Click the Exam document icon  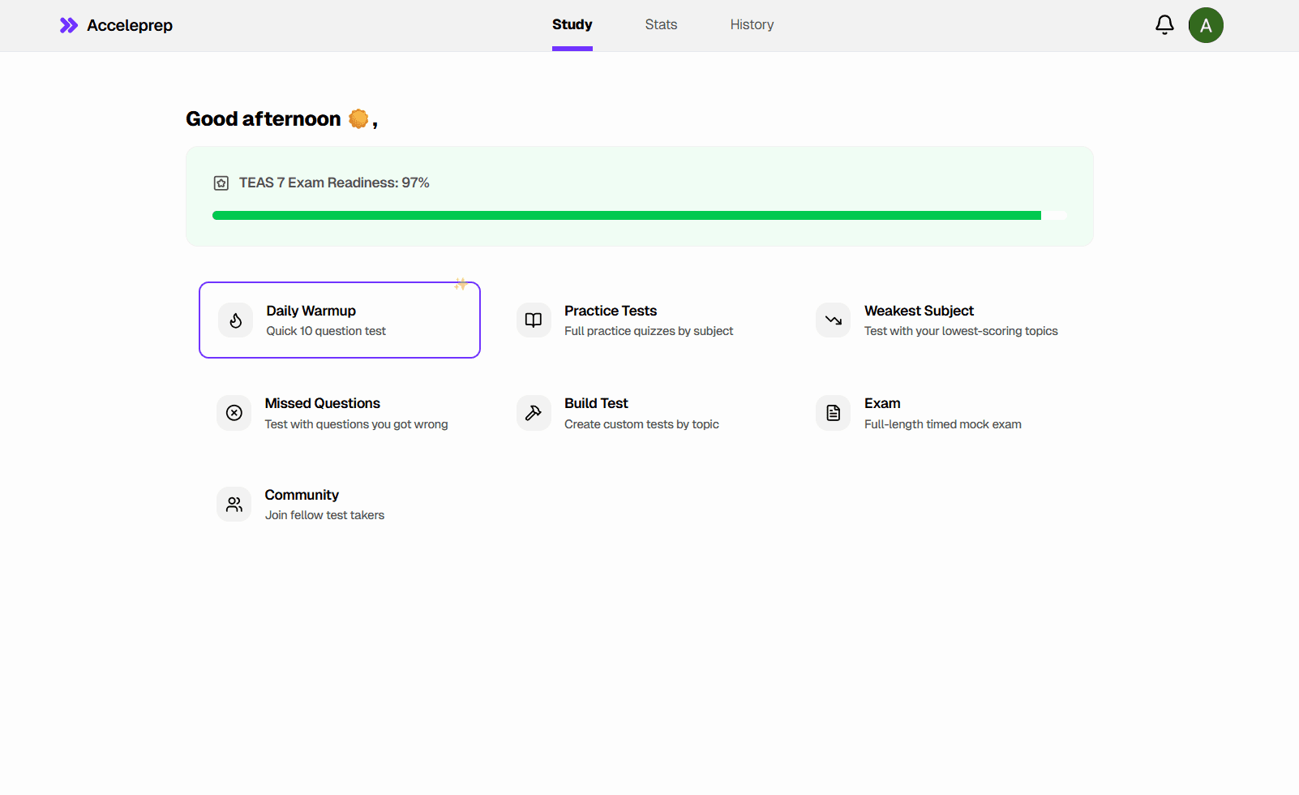pos(833,413)
